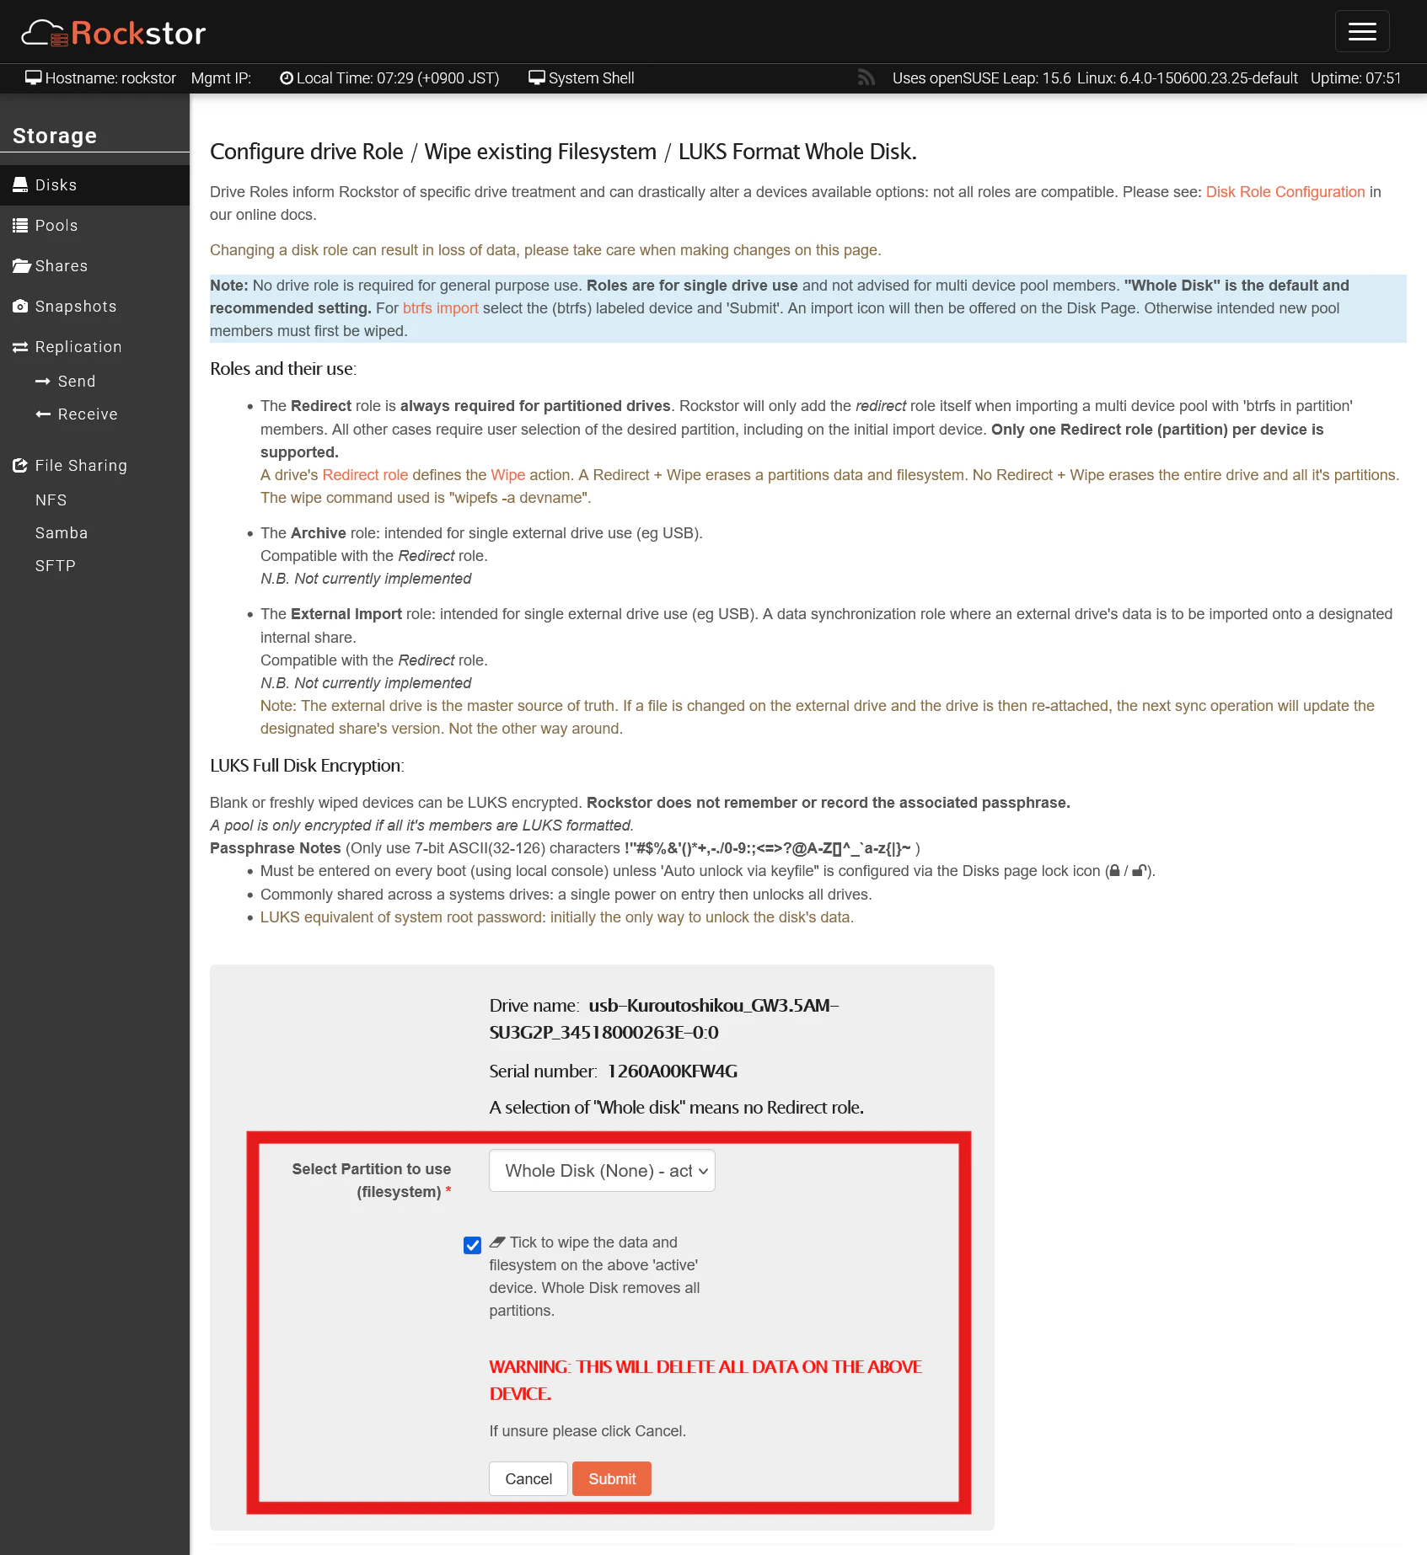The image size is (1427, 1555).
Task: Open the btrfs import link
Action: (440, 308)
